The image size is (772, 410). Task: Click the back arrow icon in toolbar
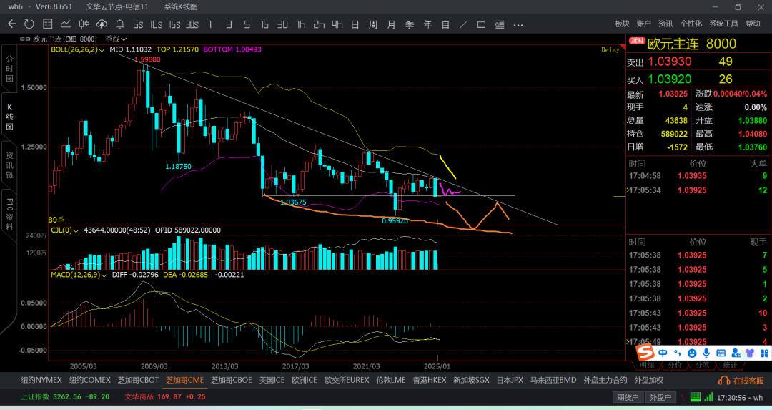(x=11, y=24)
